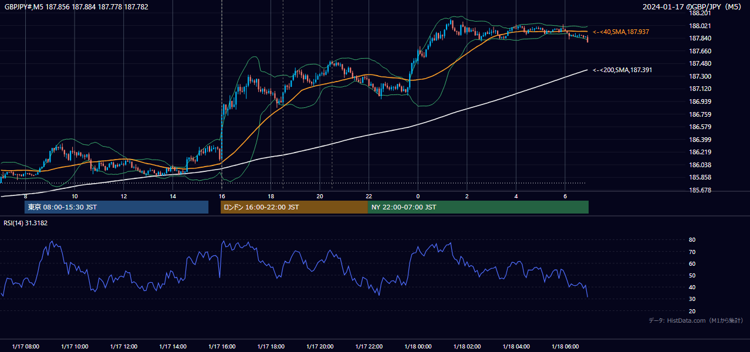Click the 188.201 price axis label
This screenshot has height=352, width=750.
pos(700,13)
